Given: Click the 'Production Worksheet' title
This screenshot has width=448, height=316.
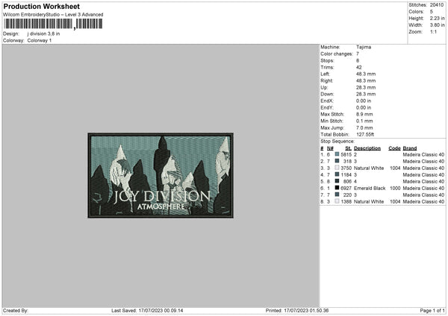Looking at the screenshot, I should tap(41, 6).
